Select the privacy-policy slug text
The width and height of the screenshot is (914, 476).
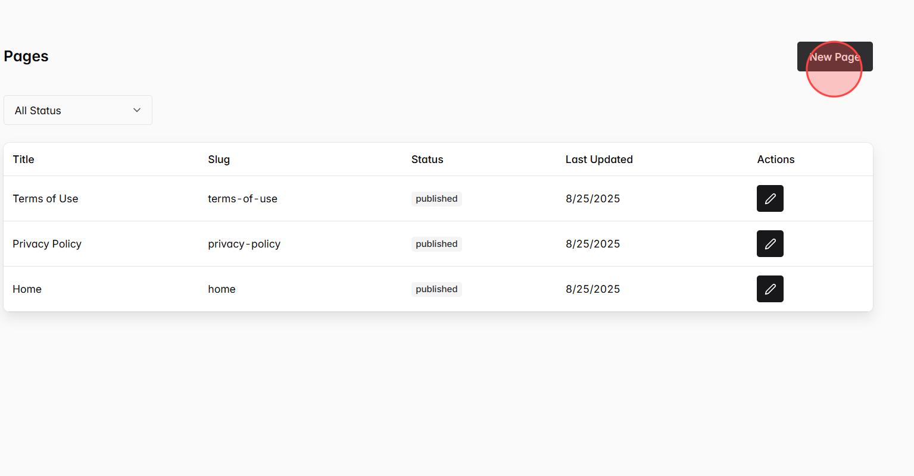click(x=244, y=243)
